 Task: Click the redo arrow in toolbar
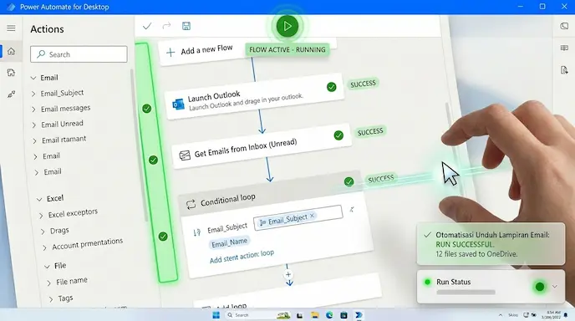(166, 26)
